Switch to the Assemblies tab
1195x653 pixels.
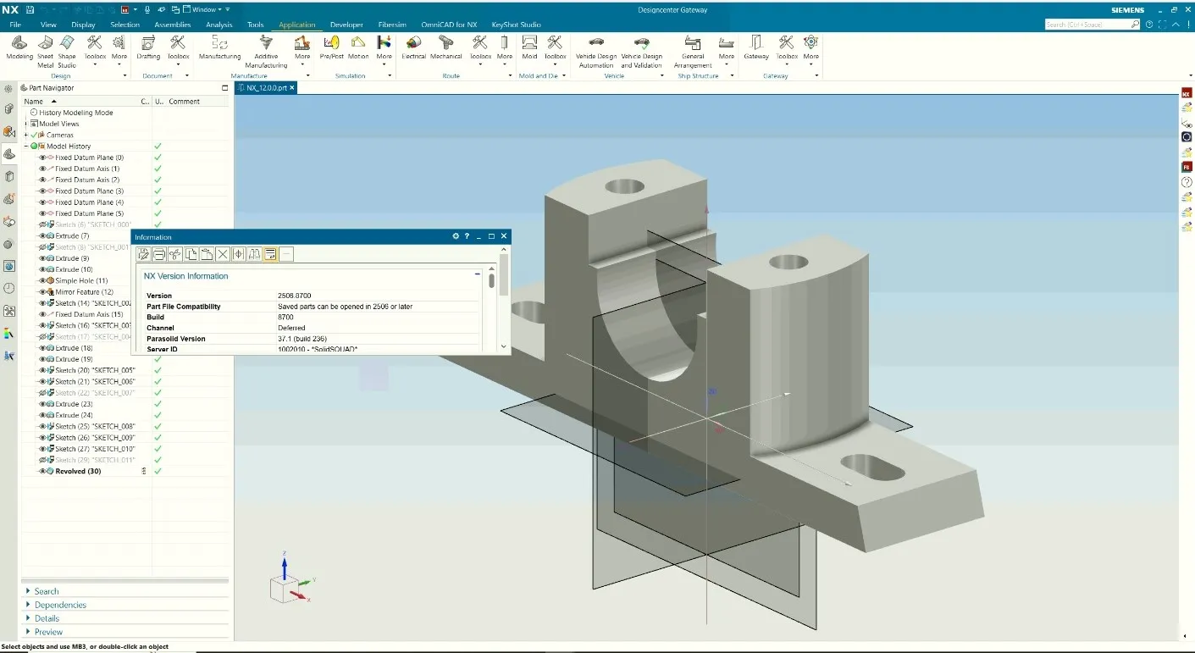(x=173, y=25)
